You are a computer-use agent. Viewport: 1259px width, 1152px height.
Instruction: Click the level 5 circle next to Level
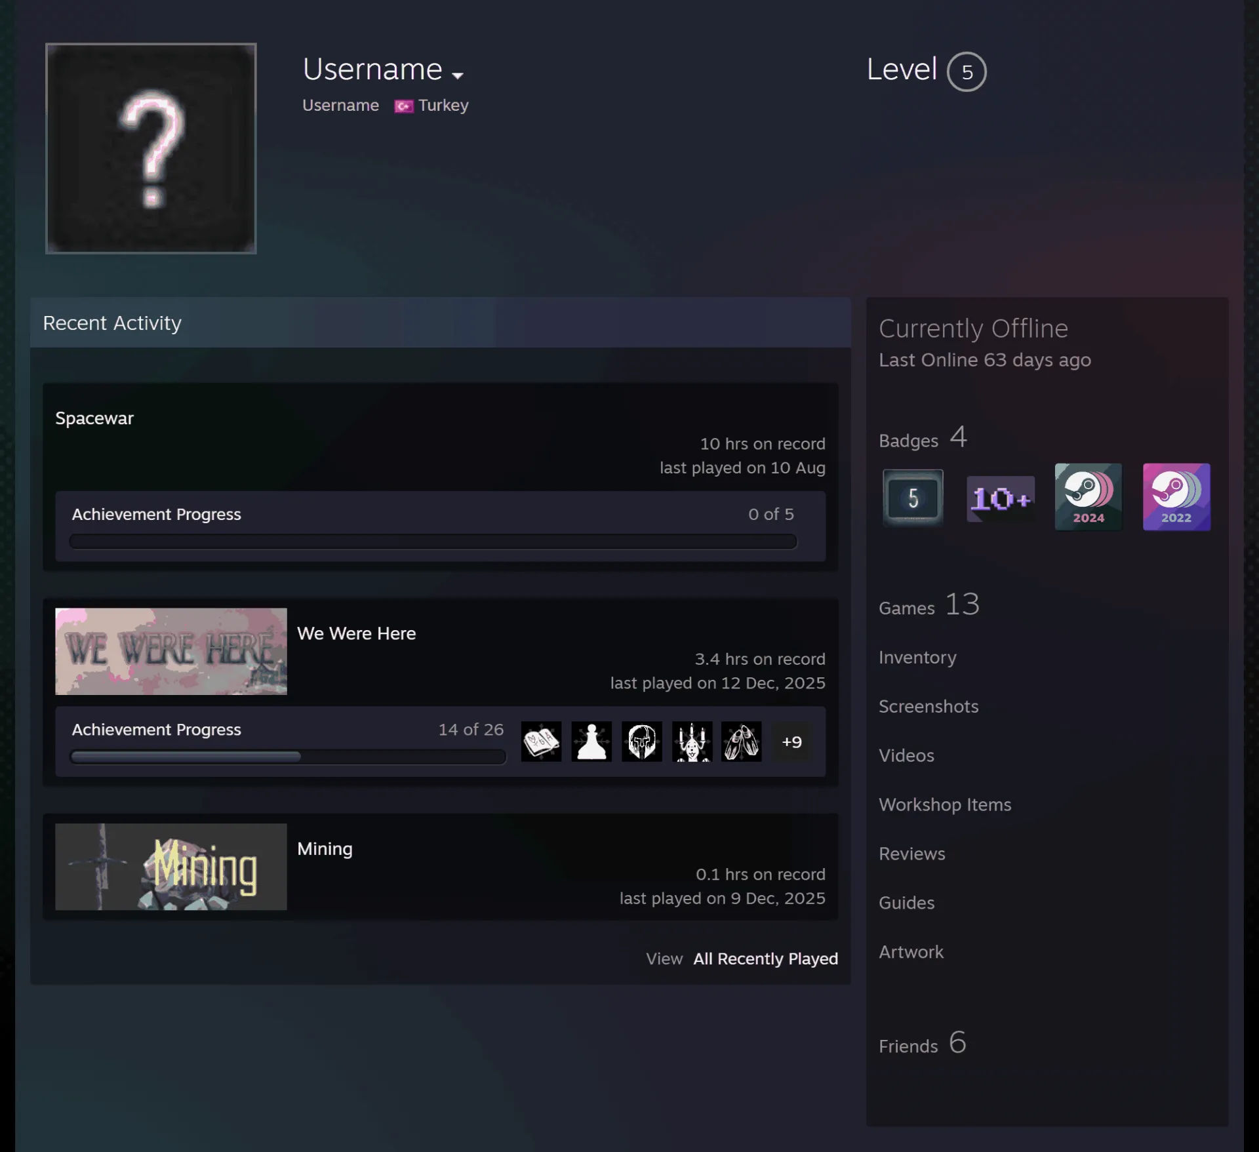[967, 71]
